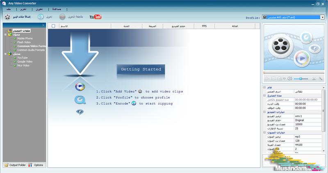Click the الحالة status column header
The width and height of the screenshot is (328, 173).
[235, 26]
